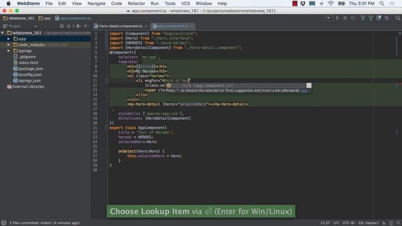Change file encoding UTF-8 in status bar

pos(349,223)
